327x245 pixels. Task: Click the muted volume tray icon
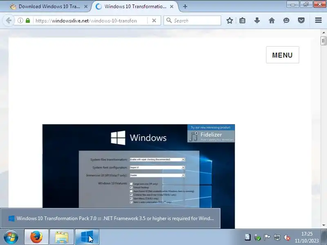pos(287,237)
